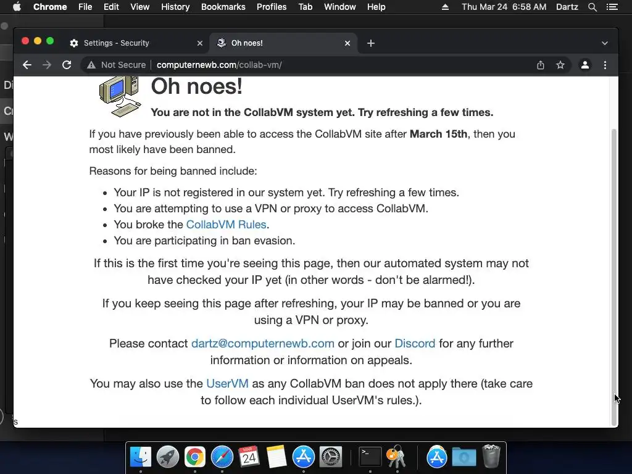Screen dimensions: 632x474
Task: Open Calendar showing 24 in the Dock
Action: (249, 457)
